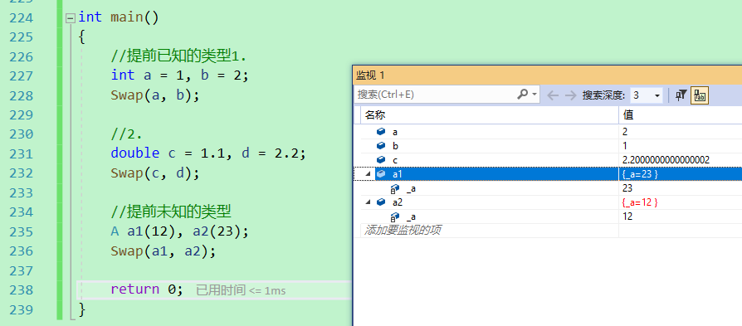Click the cube icon of row a2
Image resolution: width=742 pixels, height=326 pixels.
380,202
